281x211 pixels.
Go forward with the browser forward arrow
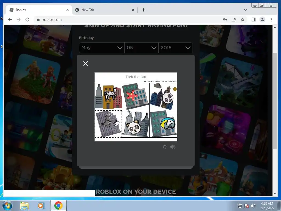click(19, 20)
